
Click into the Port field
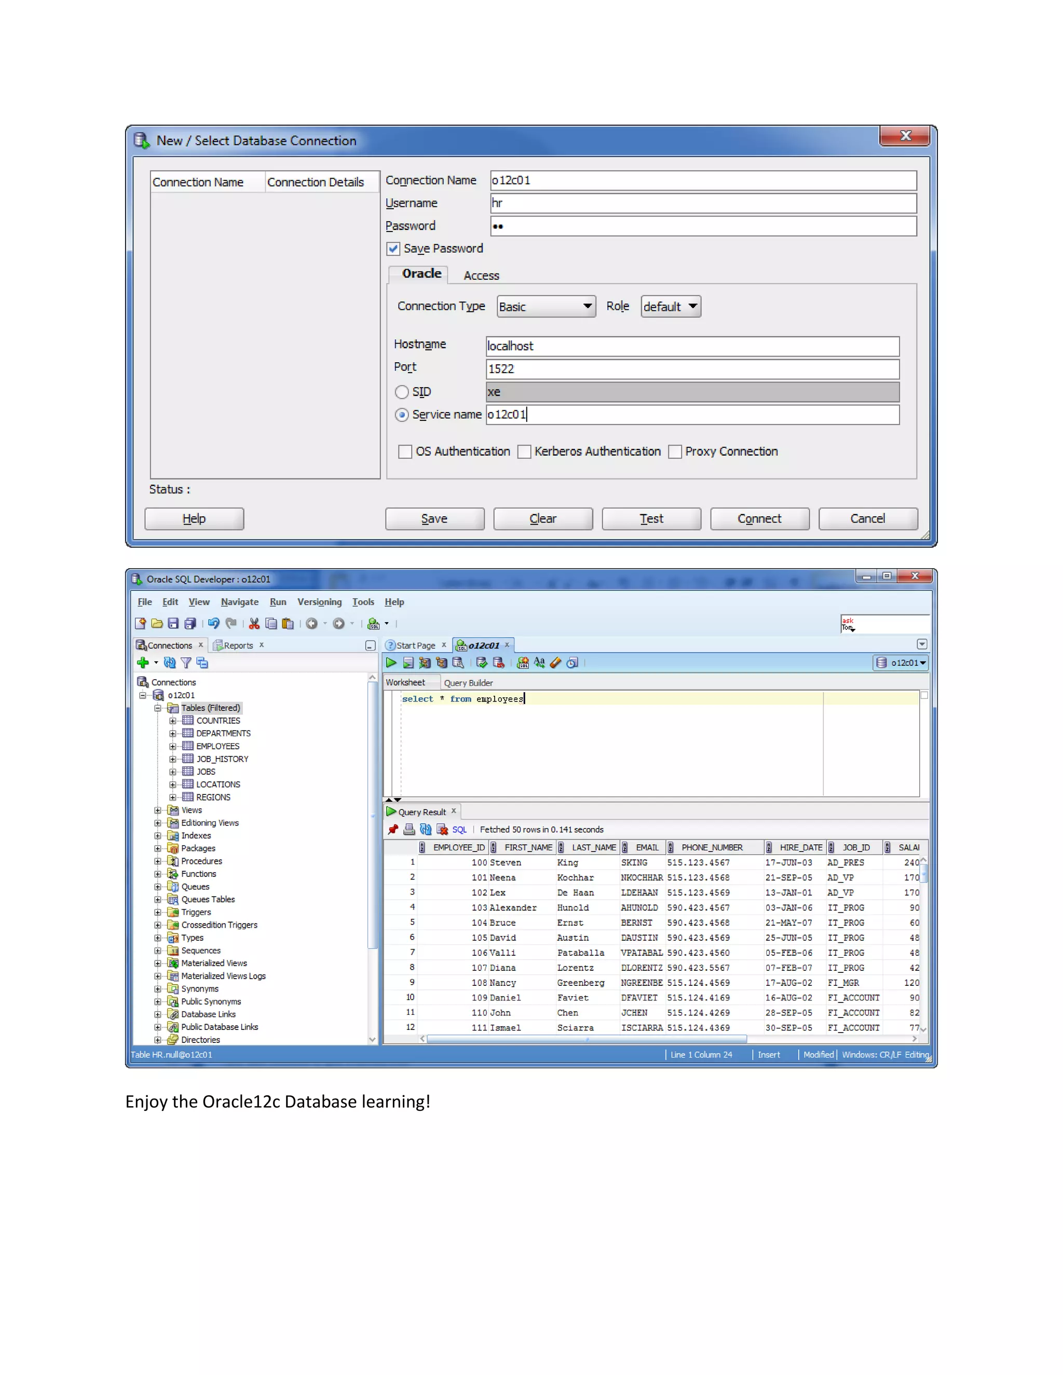pyautogui.click(x=692, y=369)
